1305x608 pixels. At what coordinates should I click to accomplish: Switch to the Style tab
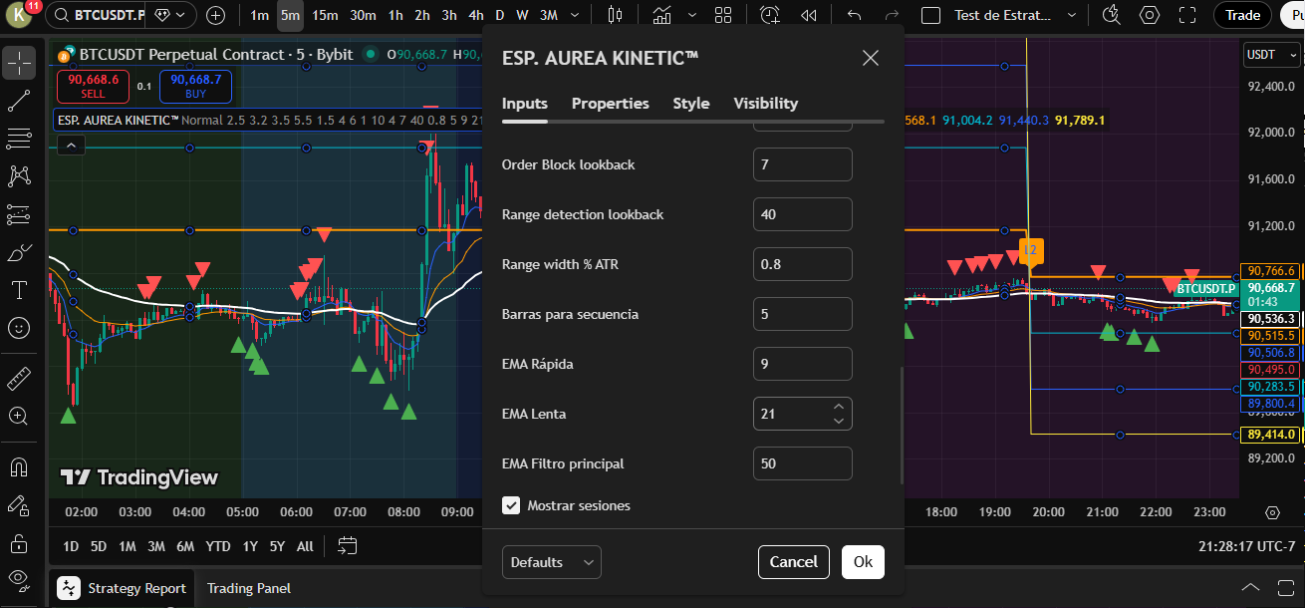click(x=691, y=103)
